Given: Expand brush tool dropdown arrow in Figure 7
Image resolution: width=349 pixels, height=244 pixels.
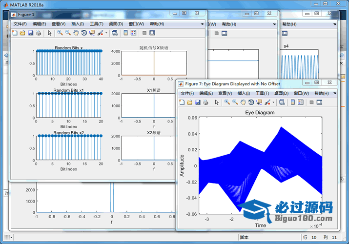Looking at the screenshot, I should 274,102.
